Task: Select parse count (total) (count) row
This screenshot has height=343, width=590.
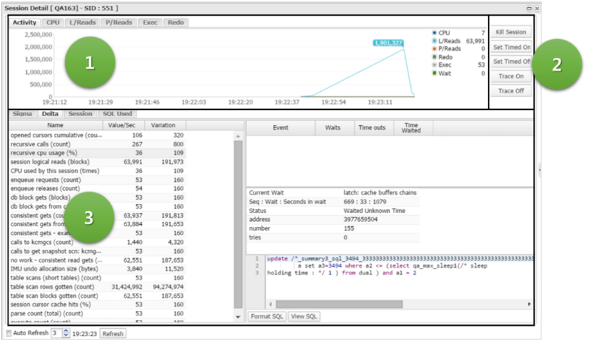Action: (98, 313)
